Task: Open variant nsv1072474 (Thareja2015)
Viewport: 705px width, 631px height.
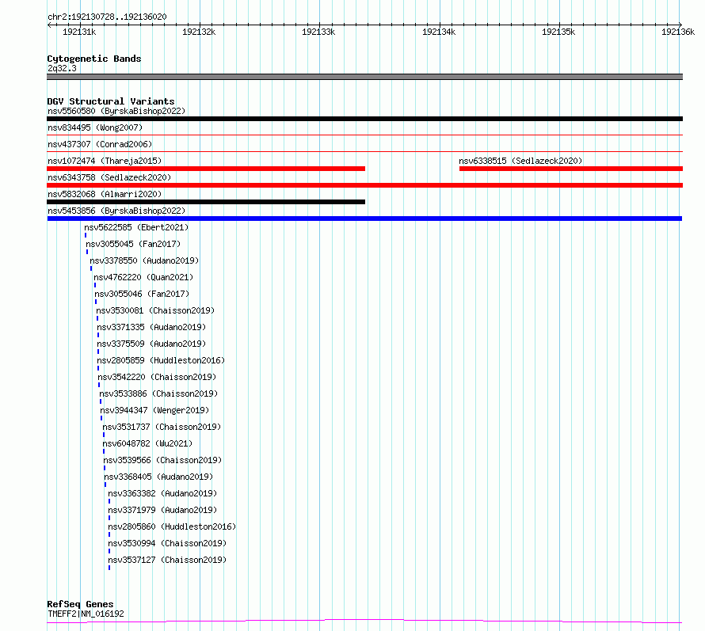Action: (x=105, y=161)
